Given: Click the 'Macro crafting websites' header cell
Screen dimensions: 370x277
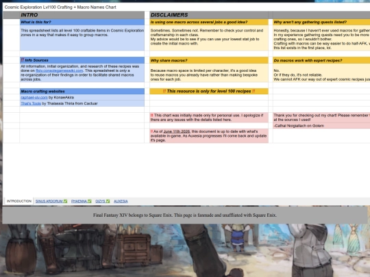Looking at the screenshot, I should 82,92.
